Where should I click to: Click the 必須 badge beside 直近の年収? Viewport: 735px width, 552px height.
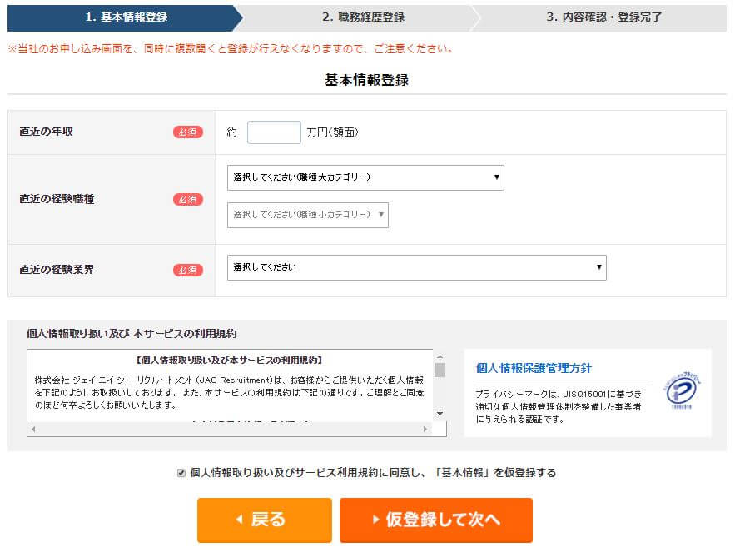[x=188, y=132]
